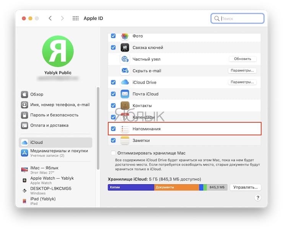Click the gray 845,3 МБ free segment
Image resolution: width=283 pixels, height=229 pixels.
(x=217, y=187)
